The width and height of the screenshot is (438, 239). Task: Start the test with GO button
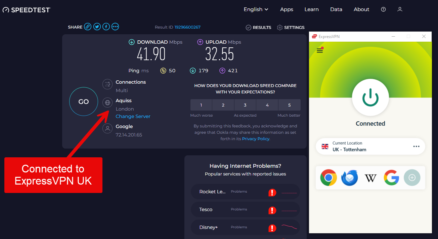point(84,102)
